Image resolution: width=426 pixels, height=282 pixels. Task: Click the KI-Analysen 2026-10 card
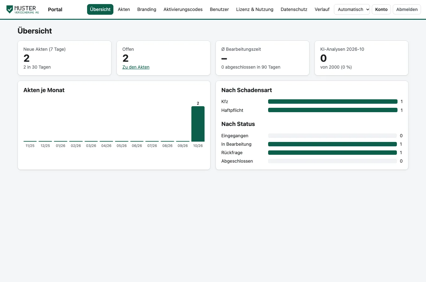[361, 58]
